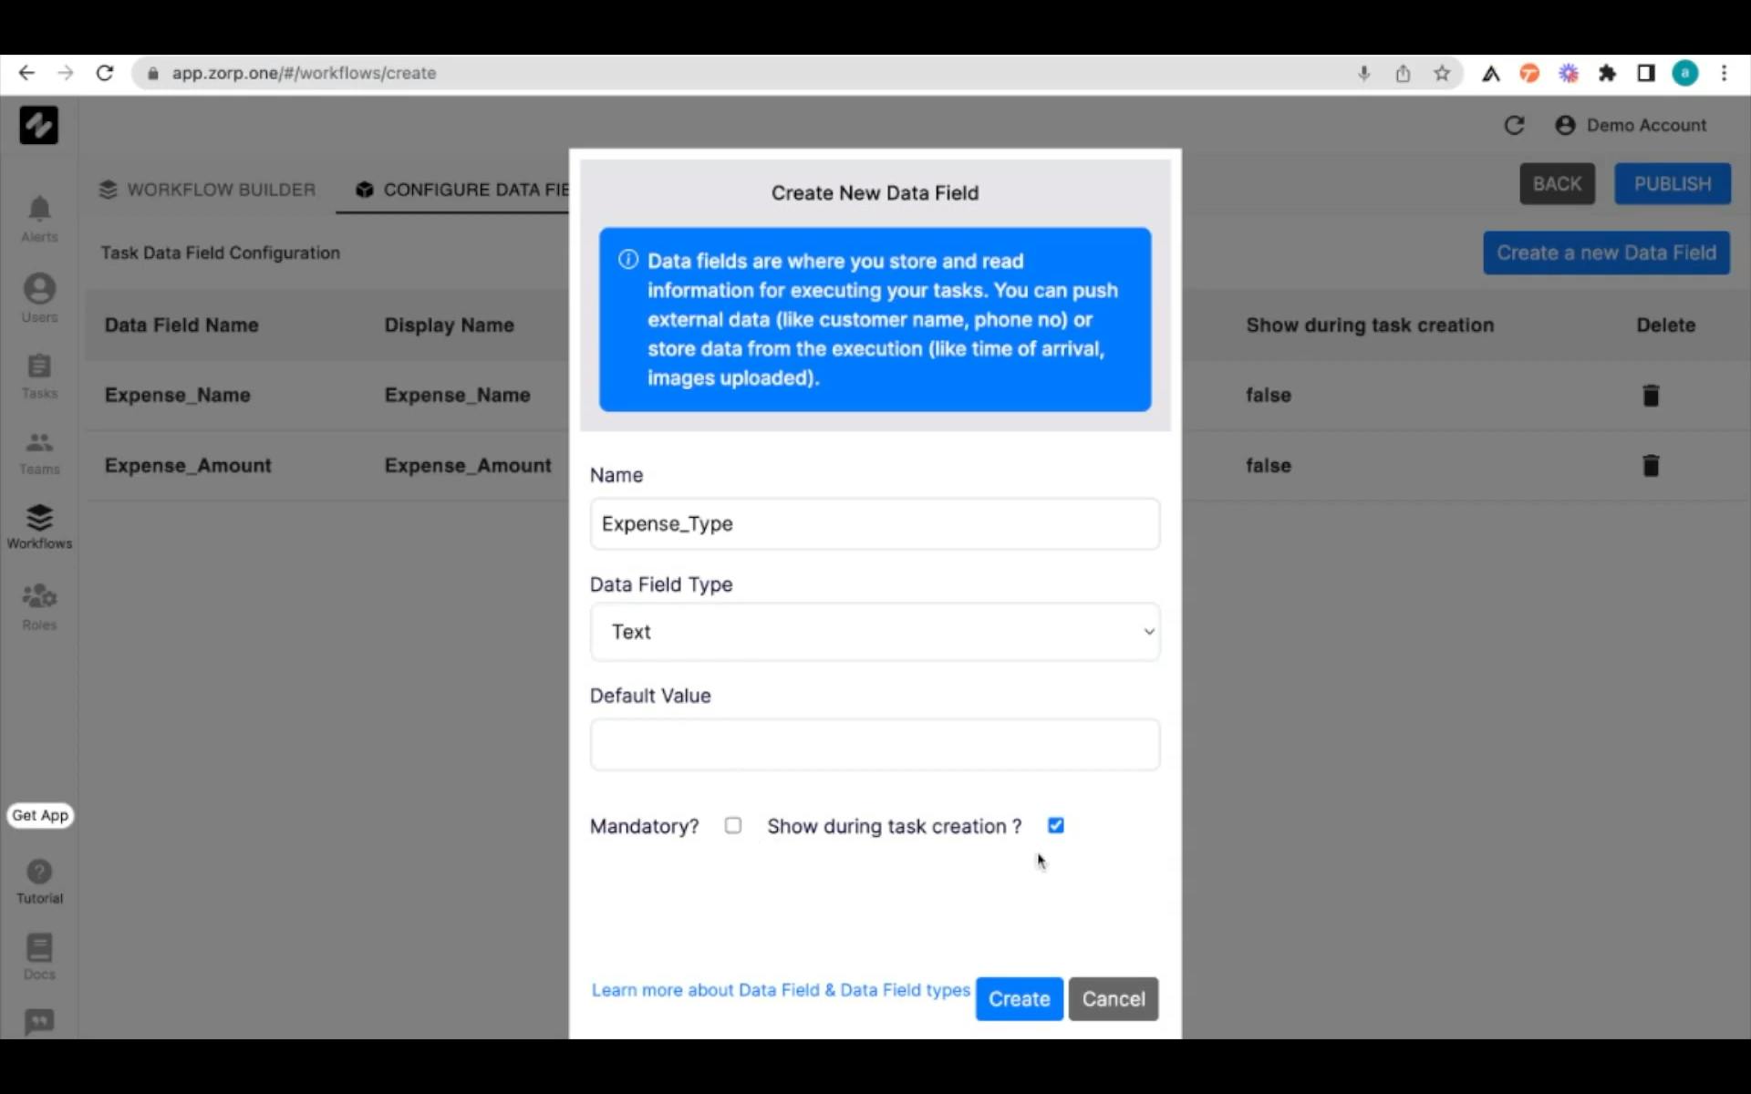This screenshot has height=1094, width=1751.
Task: Click into the Default Value input field
Action: tap(874, 745)
